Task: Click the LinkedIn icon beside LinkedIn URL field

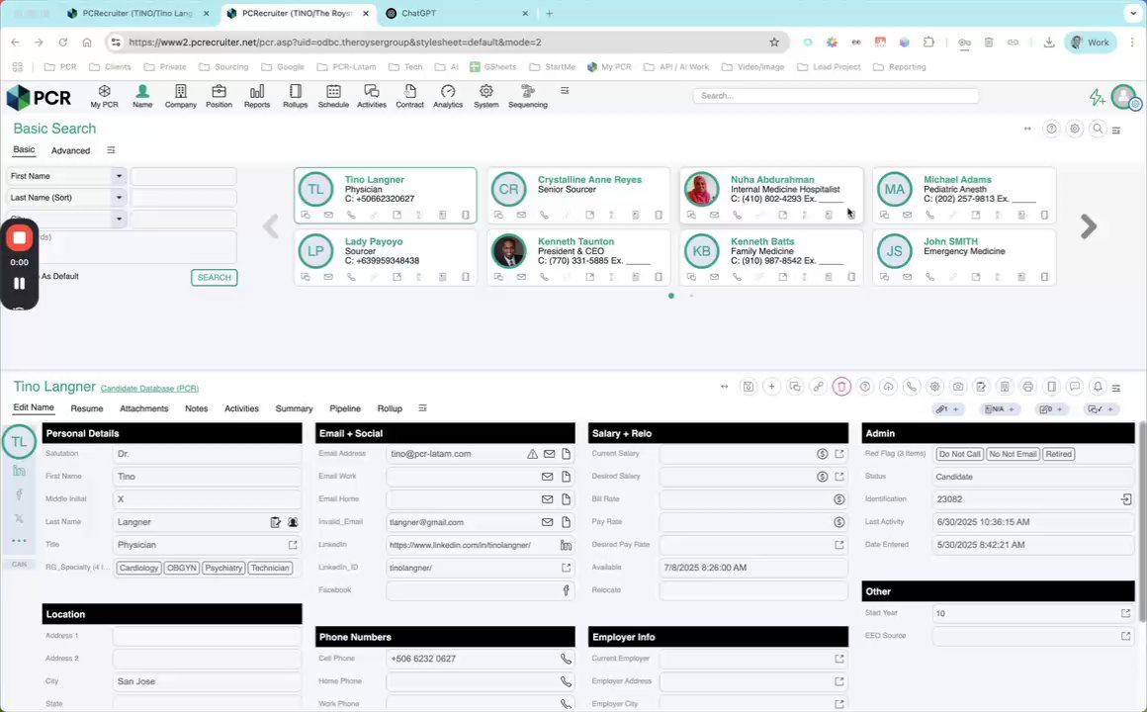Action: tap(566, 545)
